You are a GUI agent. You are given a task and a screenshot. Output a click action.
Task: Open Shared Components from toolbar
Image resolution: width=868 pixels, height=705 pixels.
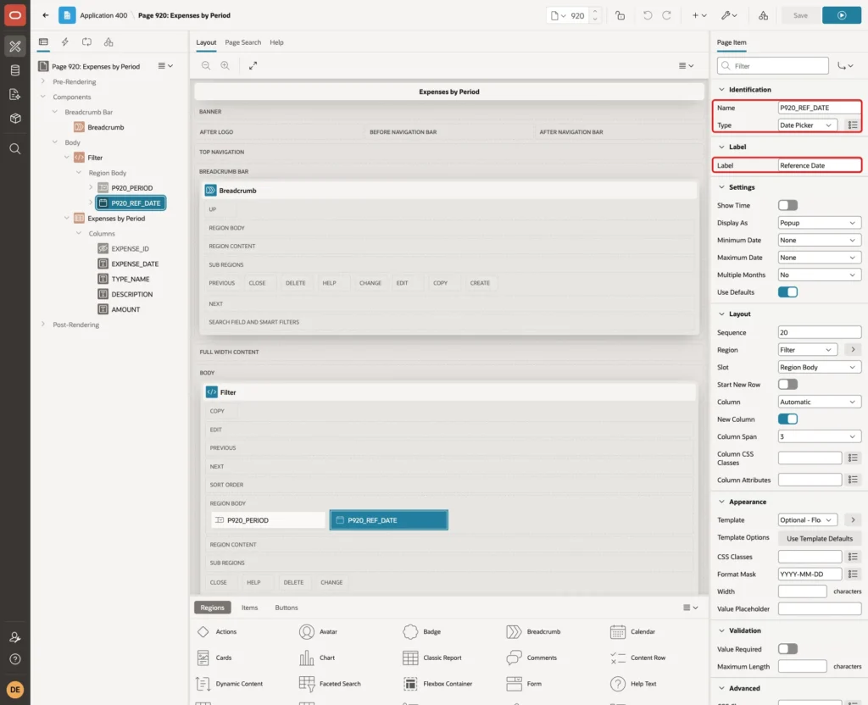coord(764,15)
